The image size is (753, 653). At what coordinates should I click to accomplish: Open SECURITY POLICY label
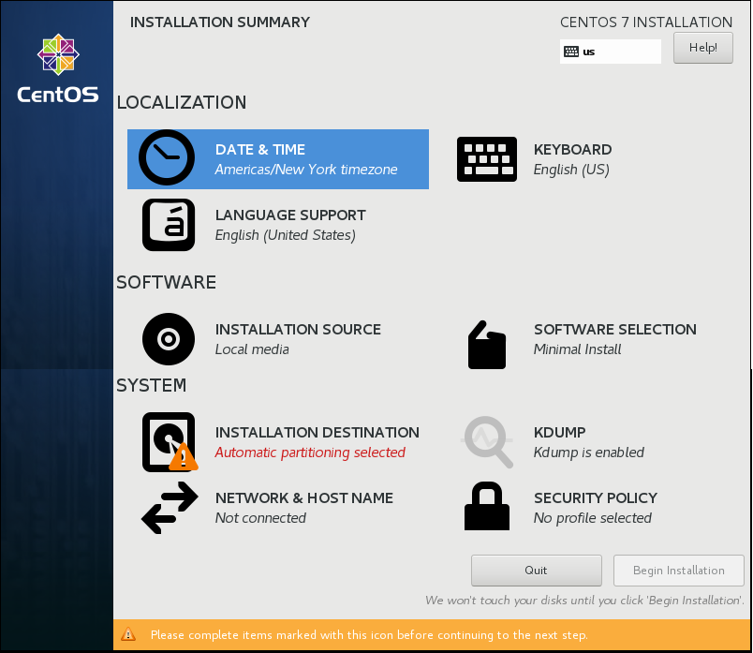(596, 497)
